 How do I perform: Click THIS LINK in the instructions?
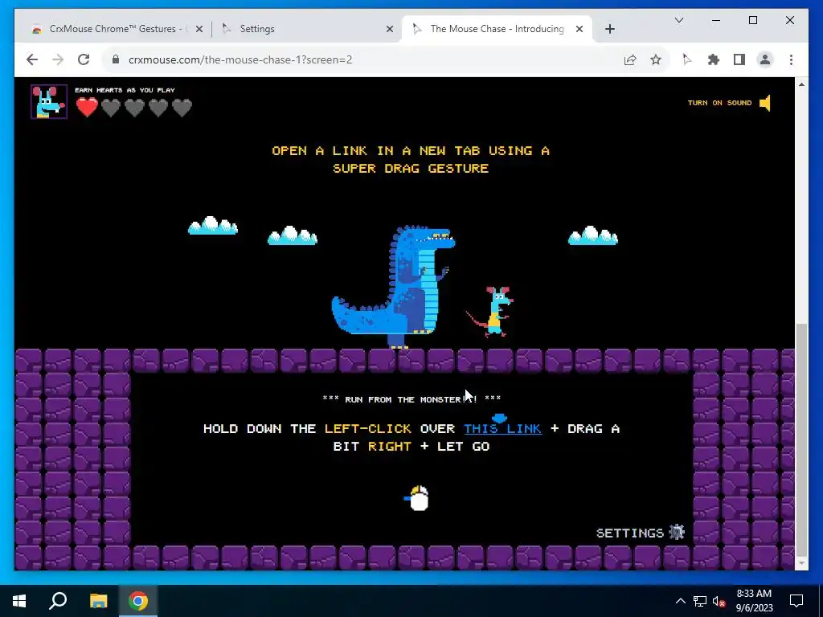[x=502, y=429]
